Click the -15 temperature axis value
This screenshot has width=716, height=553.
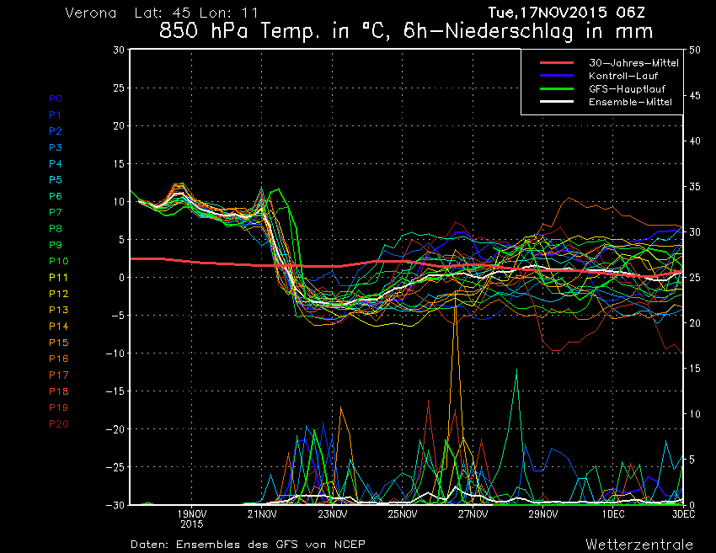[x=115, y=391]
